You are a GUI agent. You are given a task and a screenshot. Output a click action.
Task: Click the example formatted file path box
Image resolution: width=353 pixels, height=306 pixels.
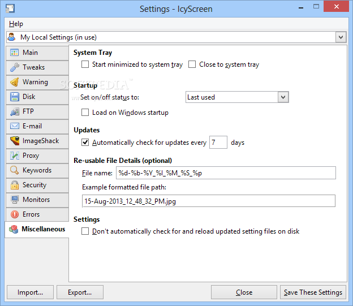click(x=209, y=201)
